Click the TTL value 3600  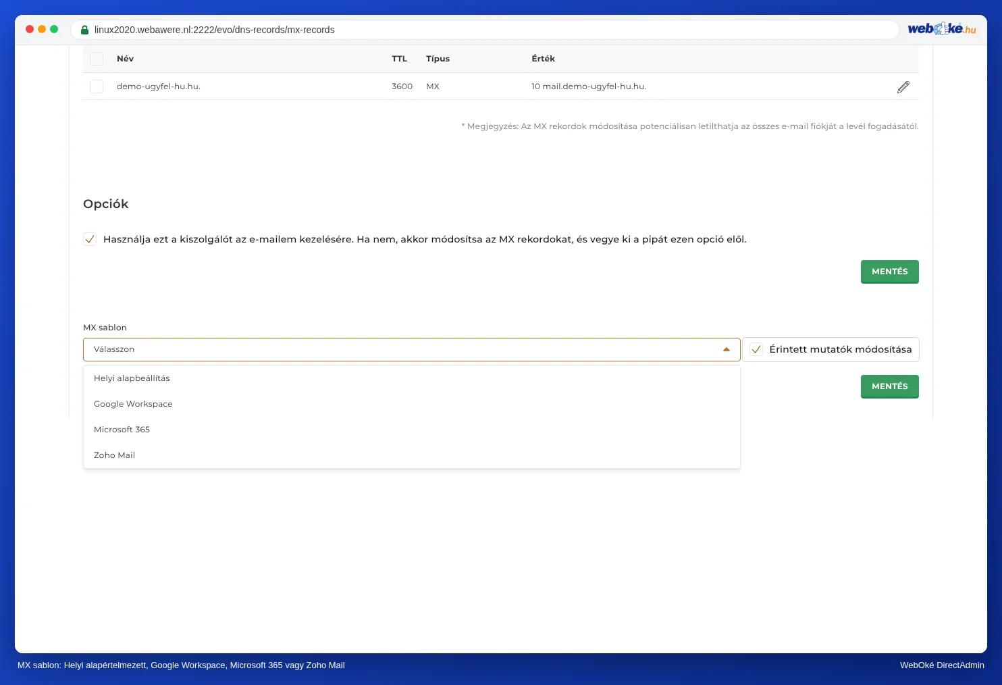(402, 86)
